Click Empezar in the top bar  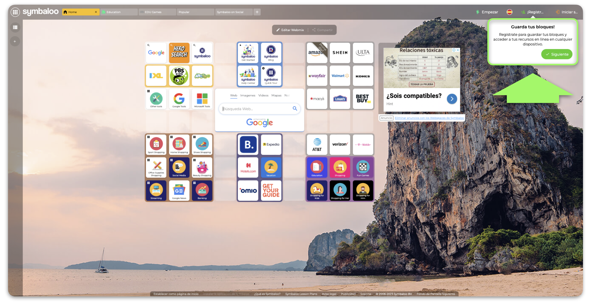(487, 12)
